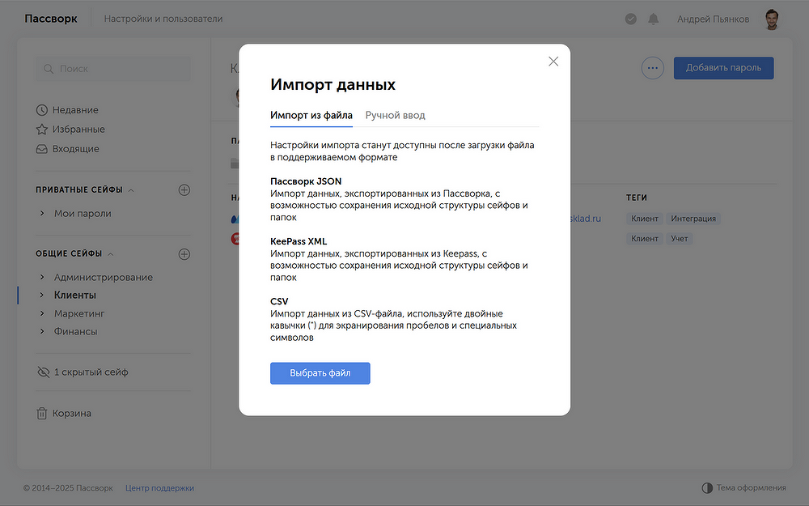Image resolution: width=809 pixels, height=506 pixels.
Task: Select Мои пароли vault
Action: click(x=83, y=213)
